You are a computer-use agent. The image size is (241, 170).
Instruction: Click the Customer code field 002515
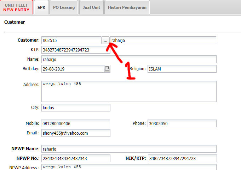pyautogui.click(x=71, y=41)
